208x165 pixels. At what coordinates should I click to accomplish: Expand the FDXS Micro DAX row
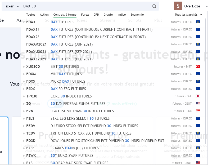point(24,82)
